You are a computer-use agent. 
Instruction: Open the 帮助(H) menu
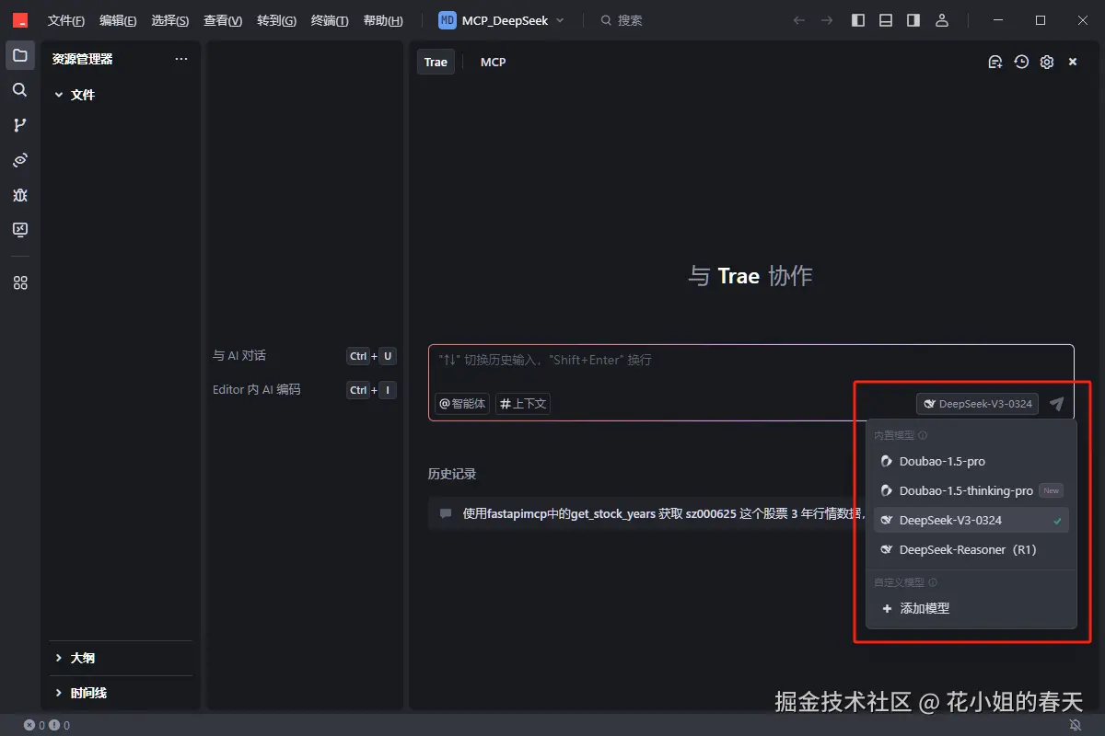383,20
